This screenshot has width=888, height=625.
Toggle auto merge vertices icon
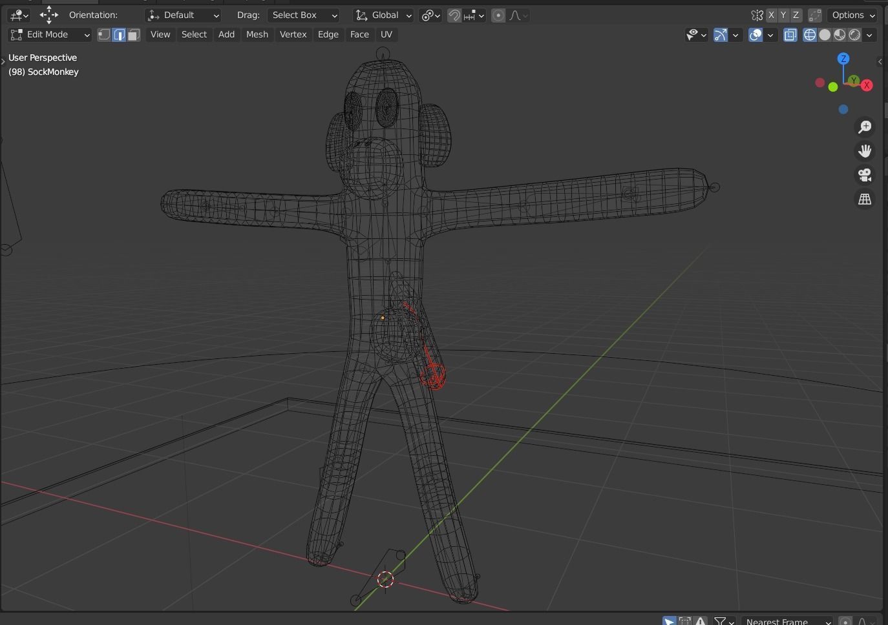coord(815,15)
